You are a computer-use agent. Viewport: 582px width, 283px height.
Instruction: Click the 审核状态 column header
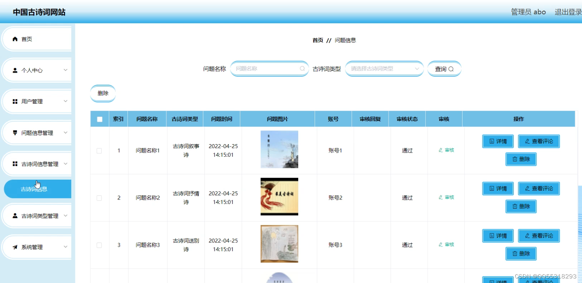407,119
